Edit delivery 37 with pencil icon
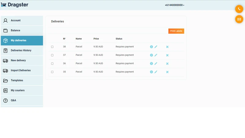The width and height of the screenshot is (245, 138). (156, 55)
